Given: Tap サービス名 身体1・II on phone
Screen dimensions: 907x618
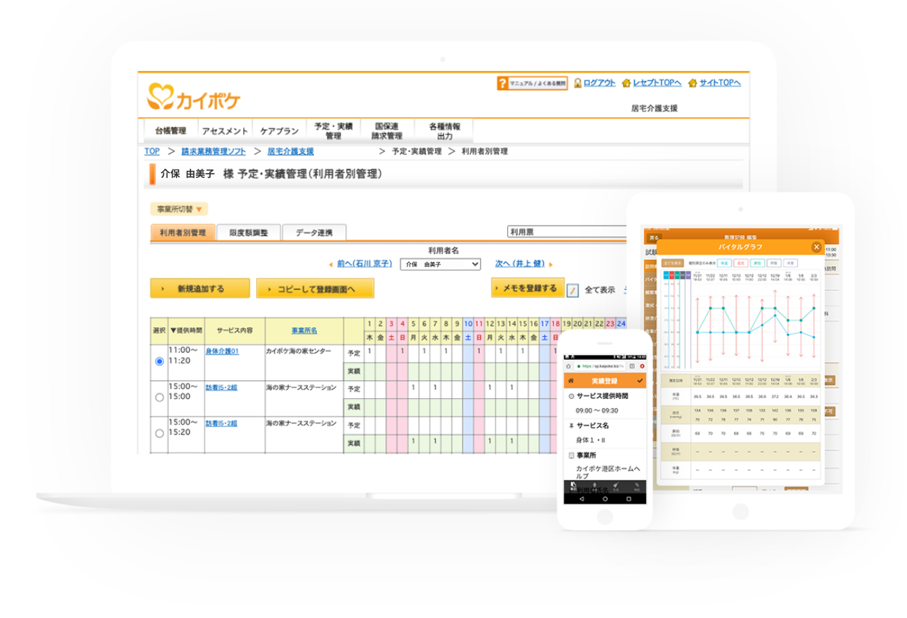Looking at the screenshot, I should click(x=604, y=432).
